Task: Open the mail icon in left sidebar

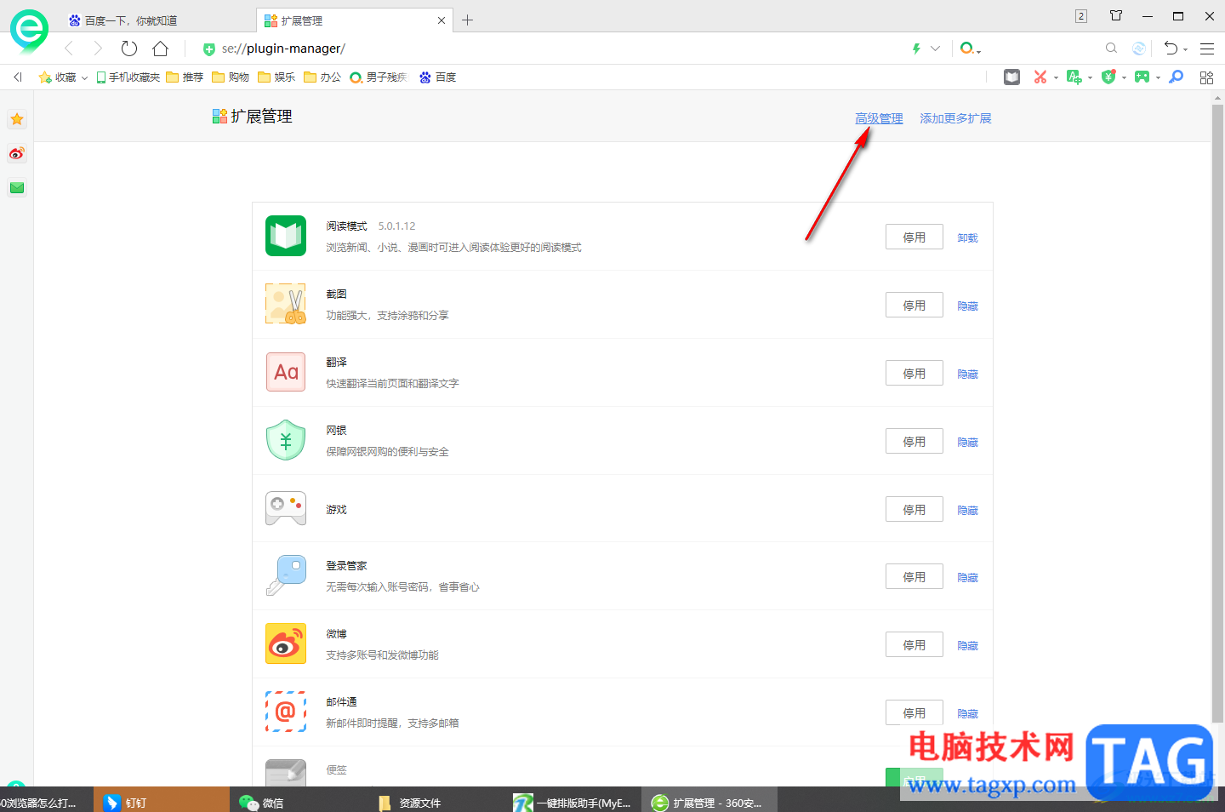Action: click(17, 187)
